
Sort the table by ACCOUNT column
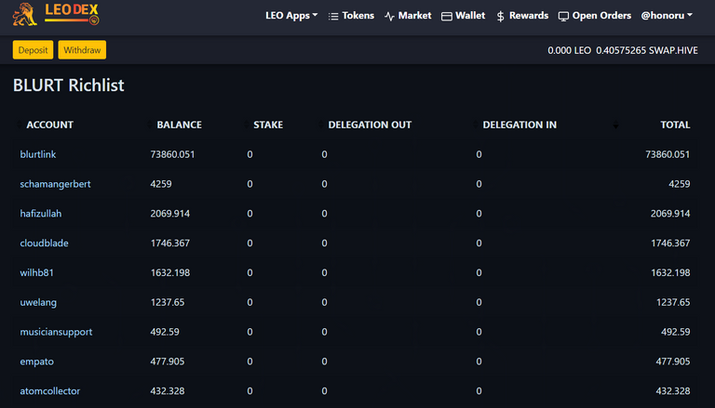pyautogui.click(x=49, y=125)
